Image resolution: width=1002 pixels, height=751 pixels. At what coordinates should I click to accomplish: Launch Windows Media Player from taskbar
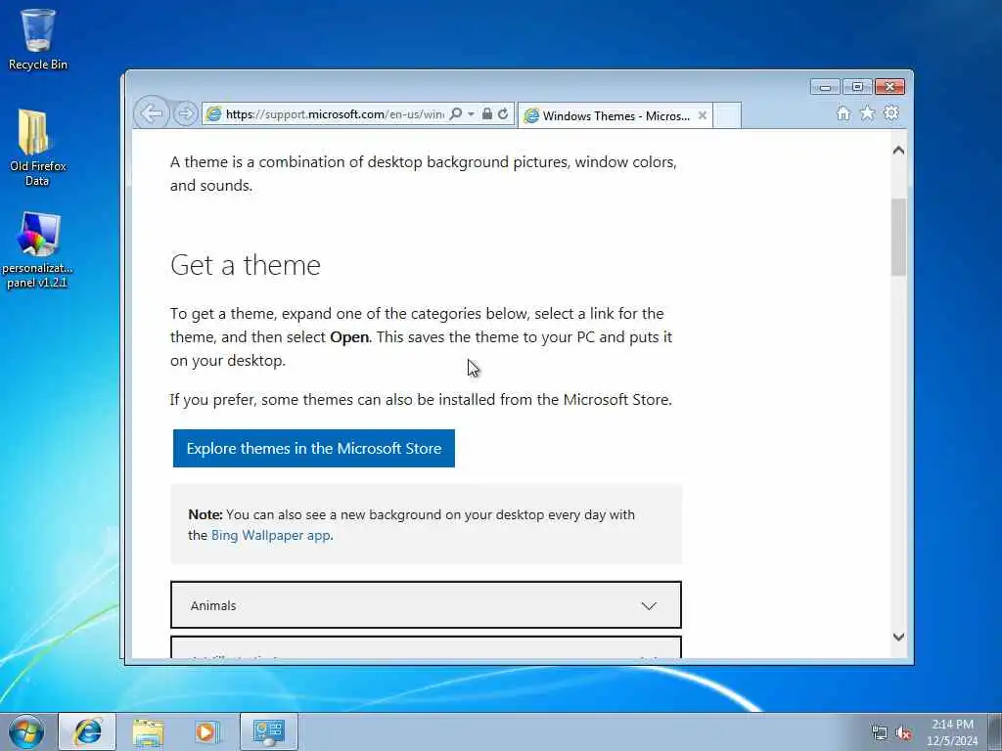[x=207, y=731]
